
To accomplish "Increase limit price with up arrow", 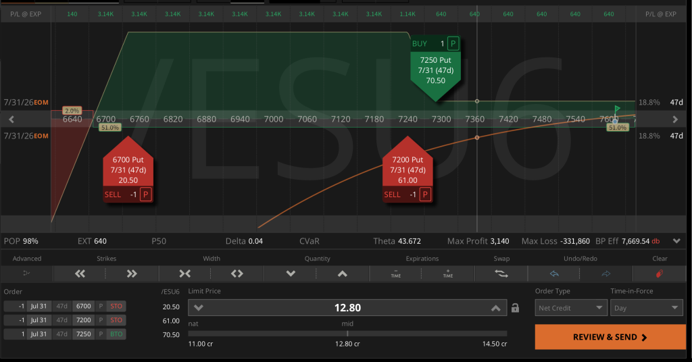I will coord(495,308).
